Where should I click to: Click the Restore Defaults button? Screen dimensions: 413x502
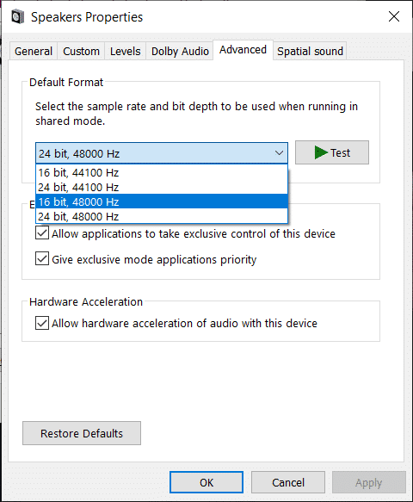[82, 433]
